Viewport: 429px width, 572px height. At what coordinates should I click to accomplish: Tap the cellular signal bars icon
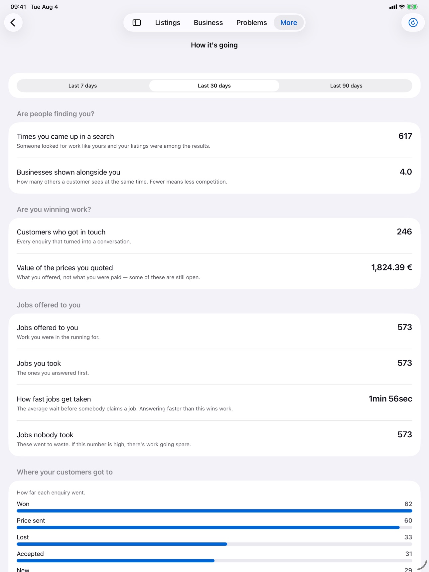tap(393, 7)
